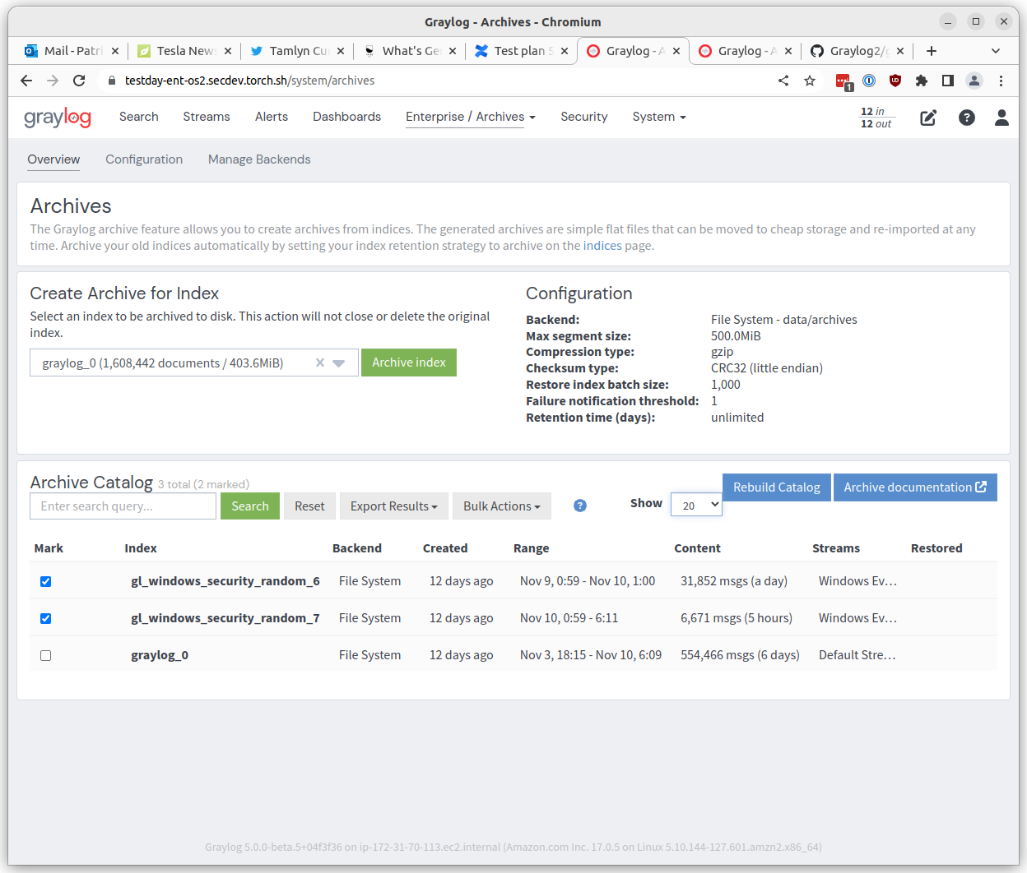
Task: Click the green Archive index button
Action: [x=409, y=363]
